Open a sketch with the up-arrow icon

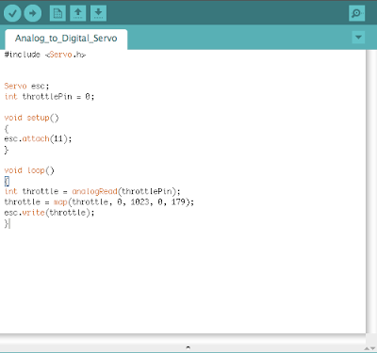[x=78, y=13]
